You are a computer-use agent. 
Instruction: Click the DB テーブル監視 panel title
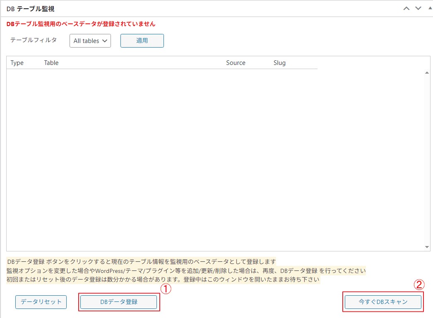(x=31, y=9)
